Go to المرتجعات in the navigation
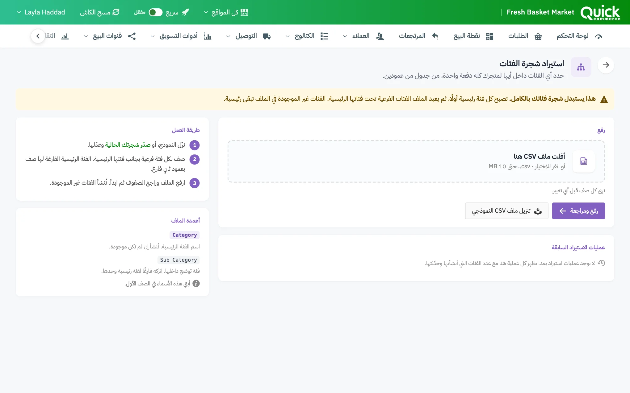 [418, 36]
